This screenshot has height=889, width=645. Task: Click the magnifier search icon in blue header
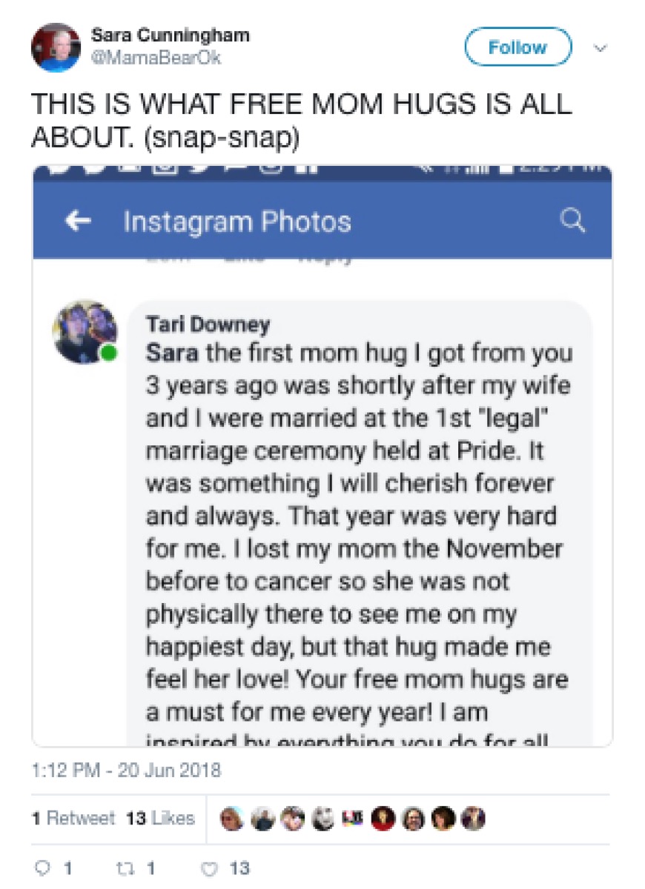[572, 221]
